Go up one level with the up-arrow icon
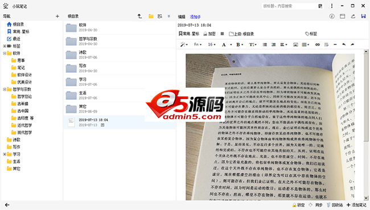Screen dimensions: 370x210 139,17
